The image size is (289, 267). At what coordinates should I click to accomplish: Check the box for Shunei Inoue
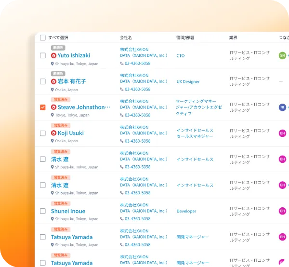point(43,211)
